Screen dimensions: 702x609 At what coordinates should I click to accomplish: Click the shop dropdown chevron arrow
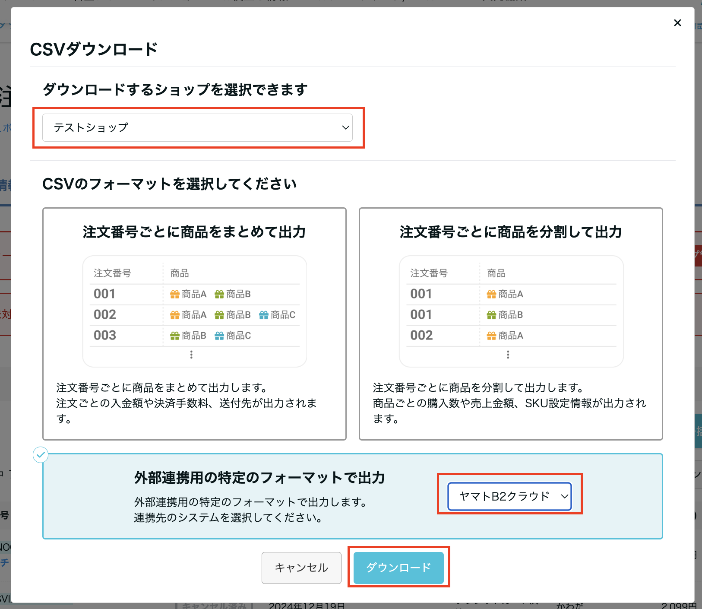[345, 127]
